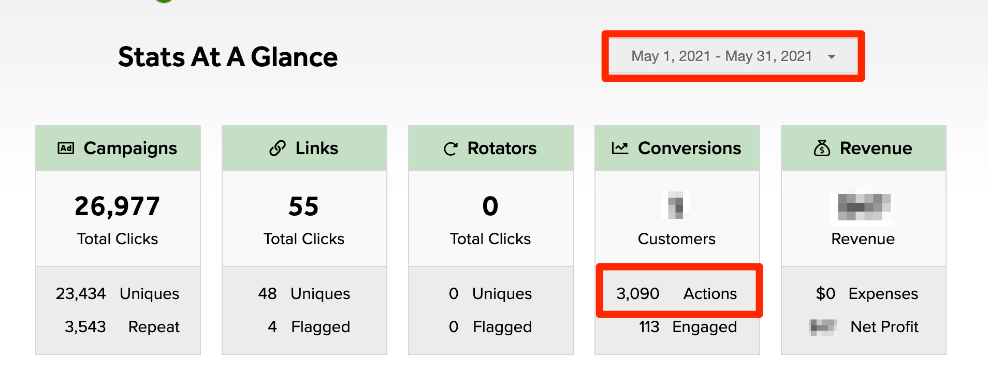Click the Conversions chart icon

pos(620,148)
